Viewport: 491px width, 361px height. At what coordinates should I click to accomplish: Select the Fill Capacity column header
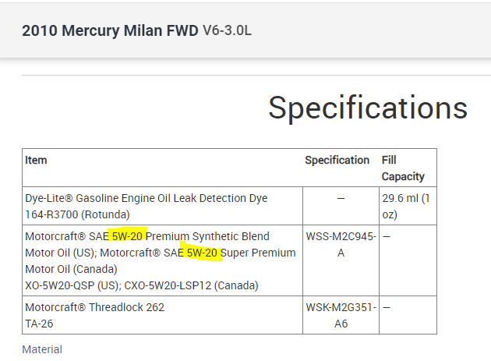point(403,168)
